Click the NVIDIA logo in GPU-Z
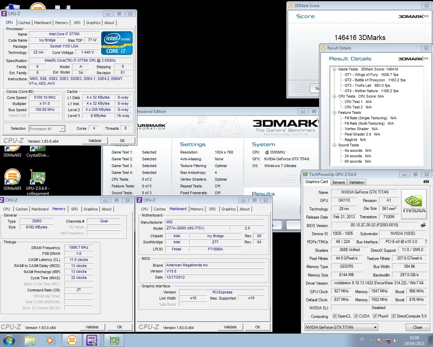The height and width of the screenshot is (347, 433). (415, 205)
